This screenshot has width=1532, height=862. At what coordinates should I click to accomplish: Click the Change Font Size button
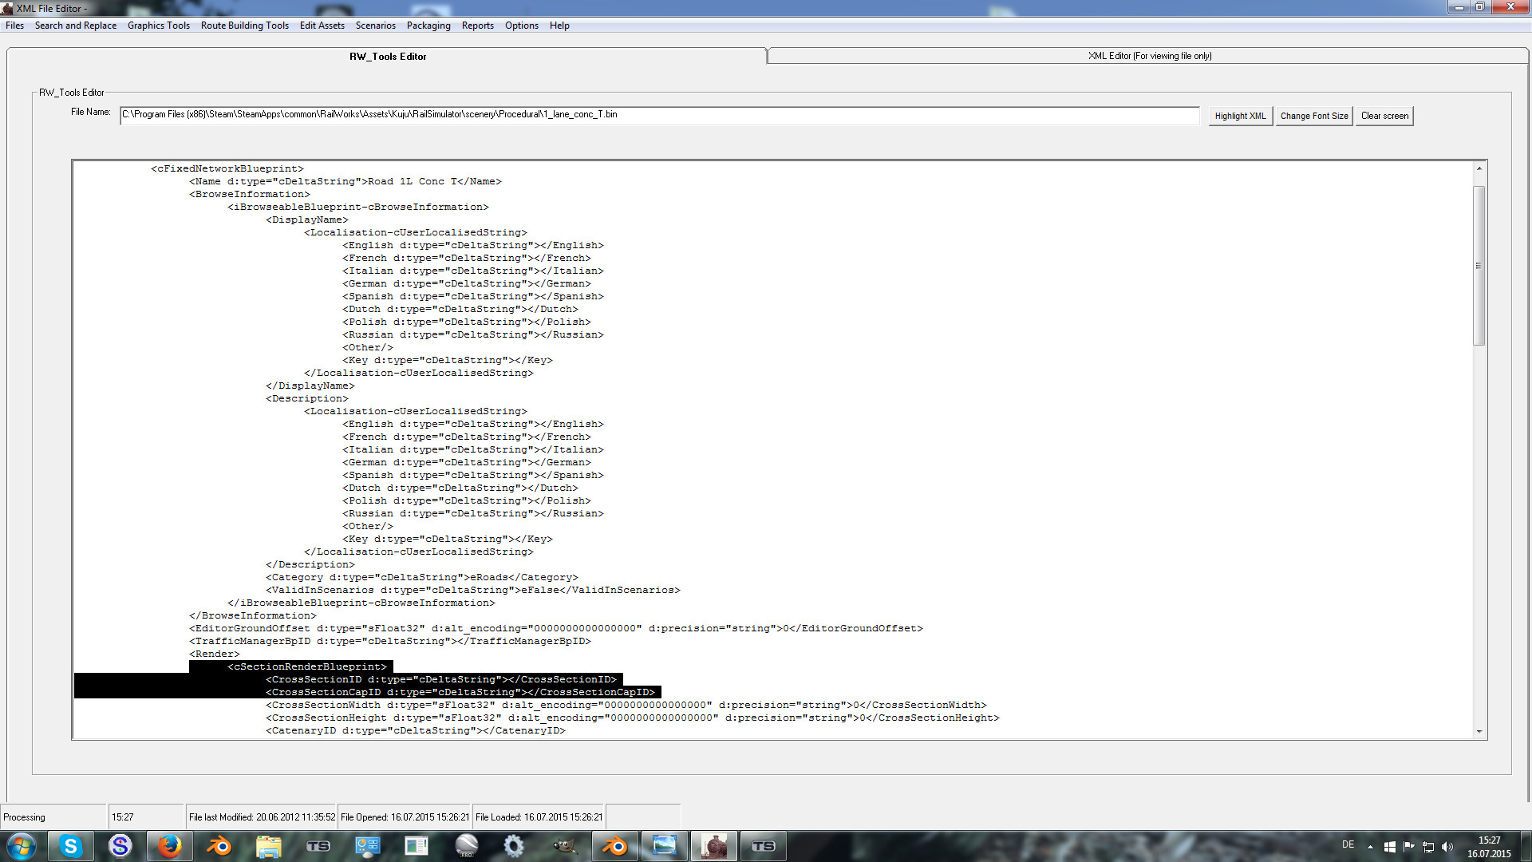tap(1313, 116)
